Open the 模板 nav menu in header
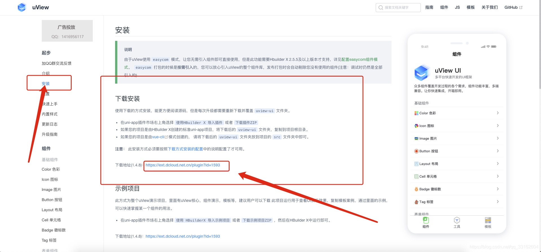 [471, 7]
